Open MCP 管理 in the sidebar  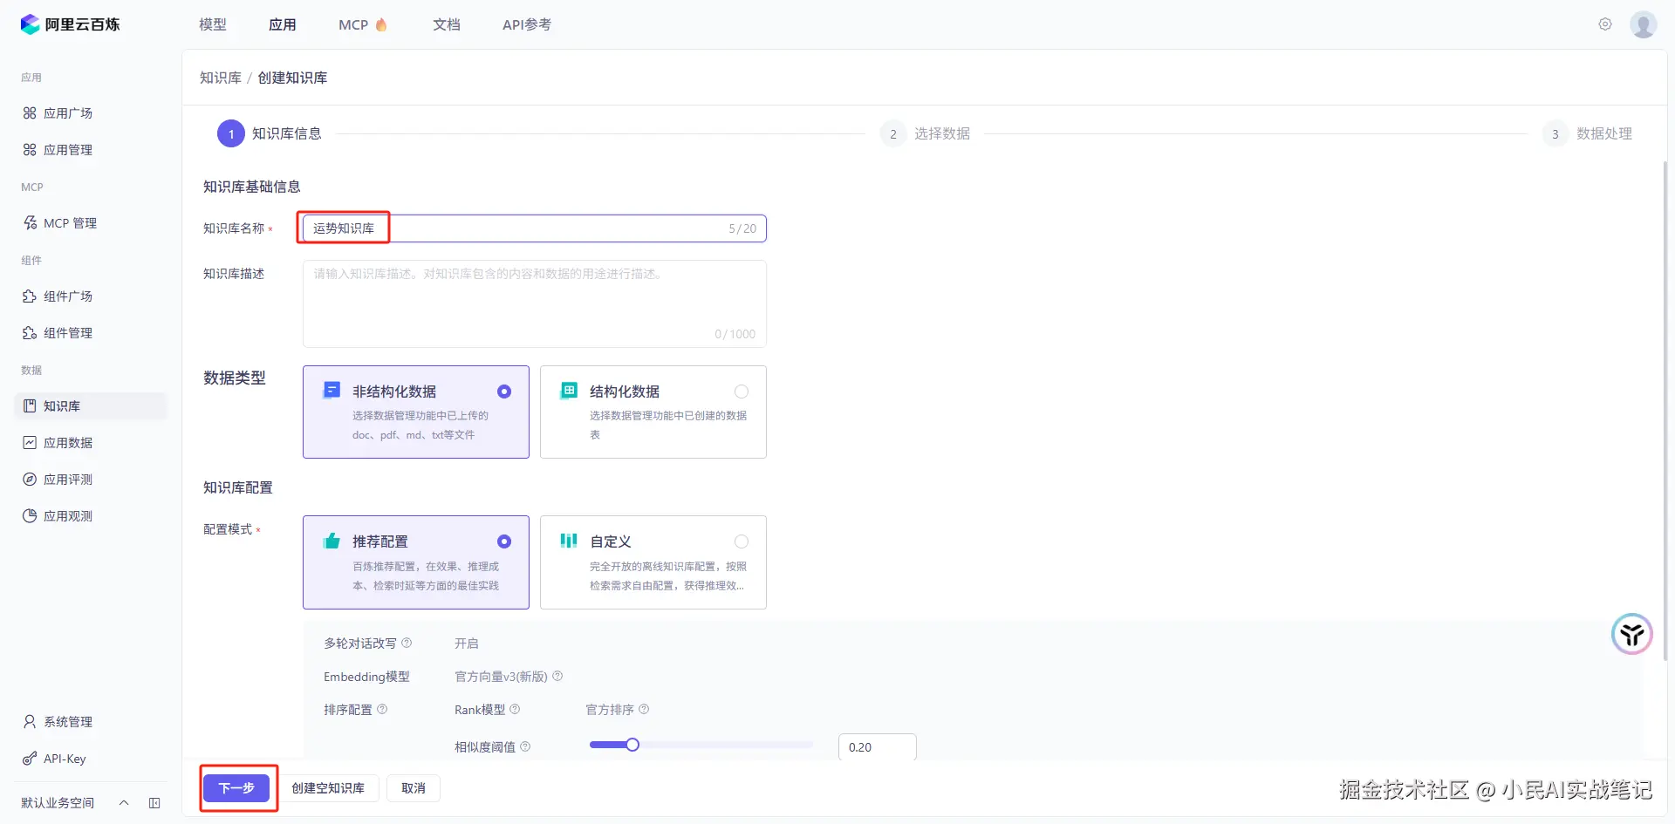(x=91, y=223)
